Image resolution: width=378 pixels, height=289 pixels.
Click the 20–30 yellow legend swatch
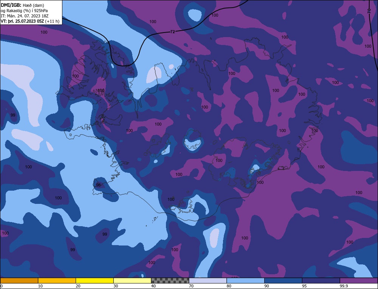pyautogui.click(x=94, y=281)
